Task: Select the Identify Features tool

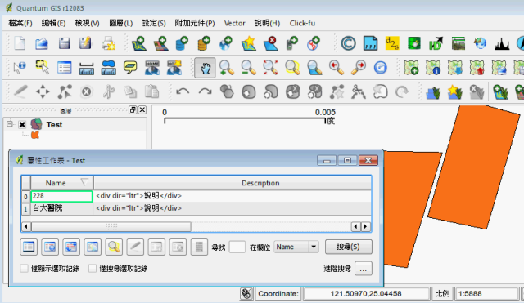Action: tap(20, 67)
